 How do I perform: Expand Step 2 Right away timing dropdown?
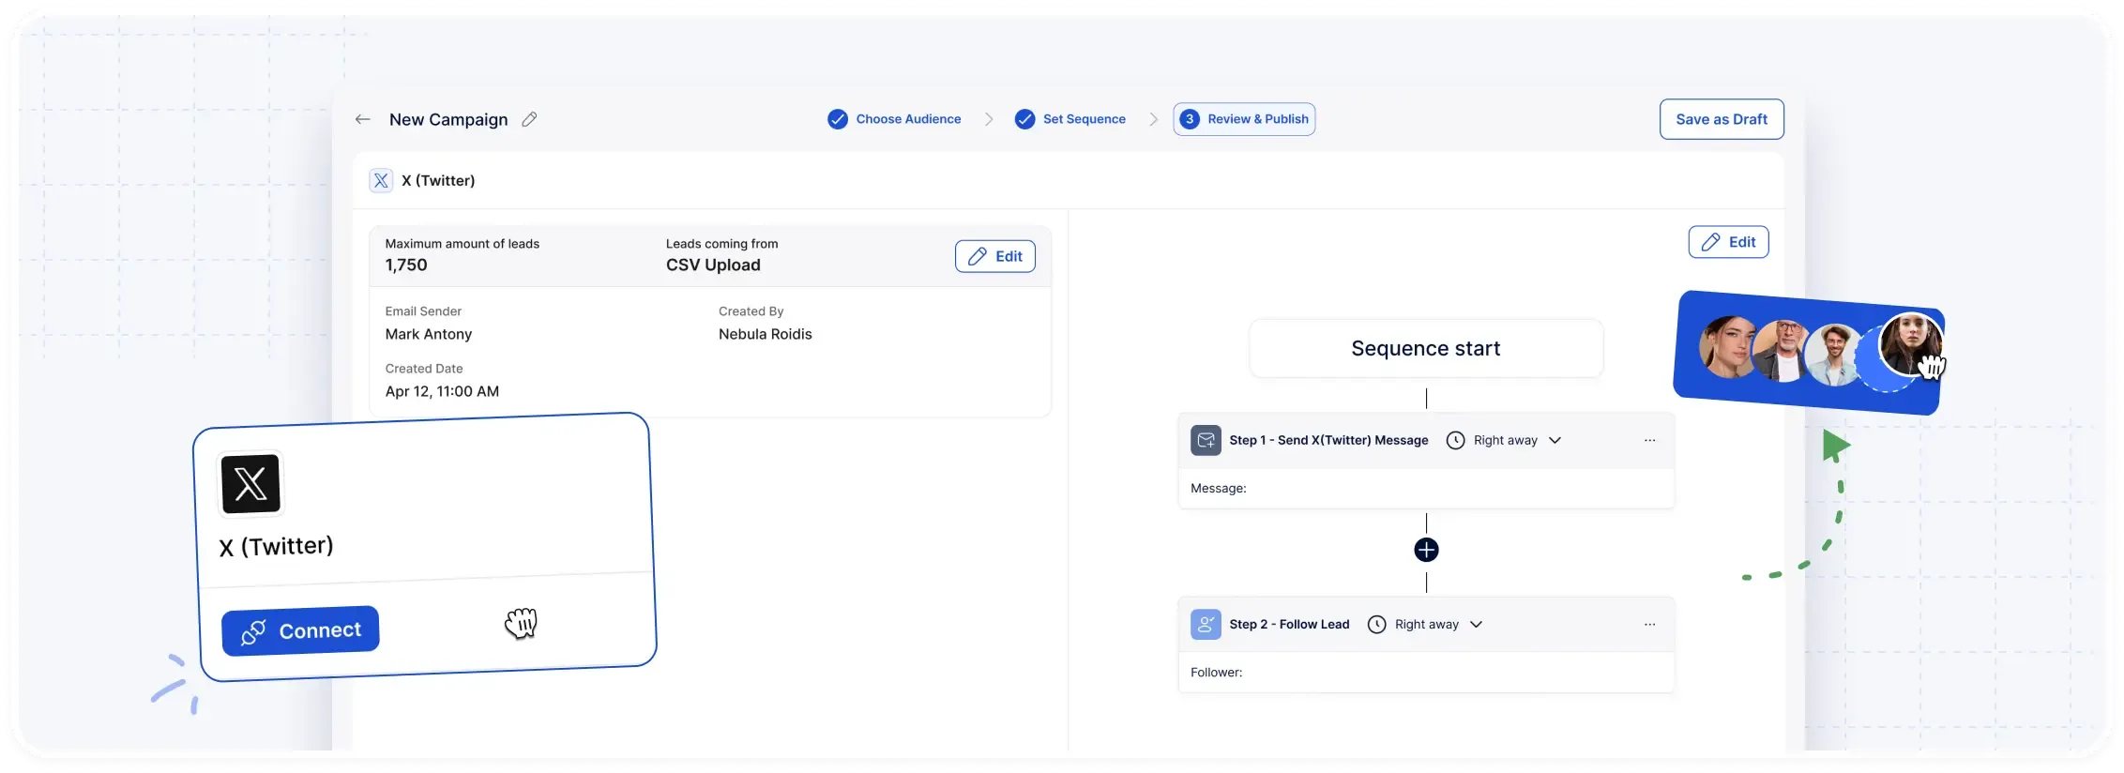point(1476,624)
